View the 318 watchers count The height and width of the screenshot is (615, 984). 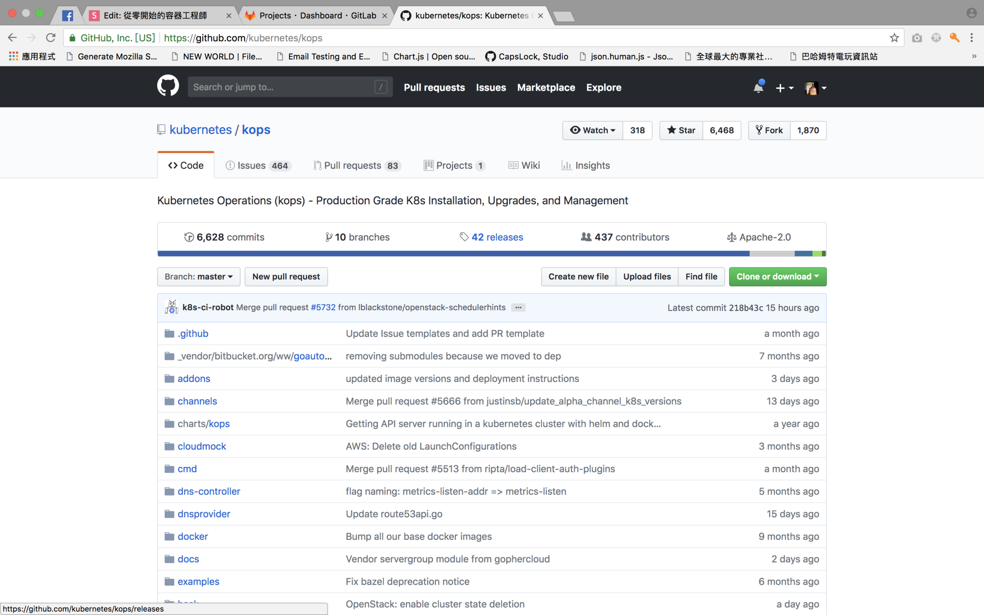(637, 130)
